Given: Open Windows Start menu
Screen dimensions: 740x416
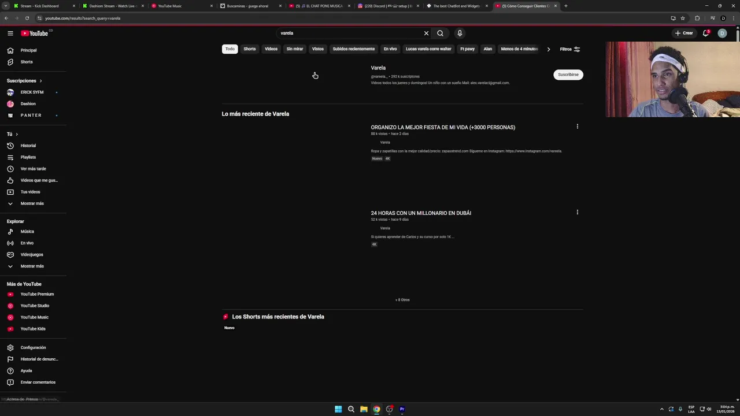Looking at the screenshot, I should (x=338, y=409).
